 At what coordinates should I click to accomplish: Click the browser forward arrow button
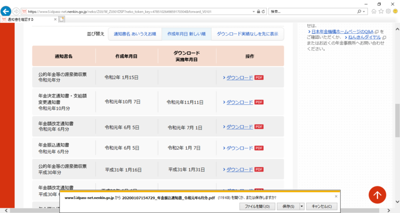[17, 11]
